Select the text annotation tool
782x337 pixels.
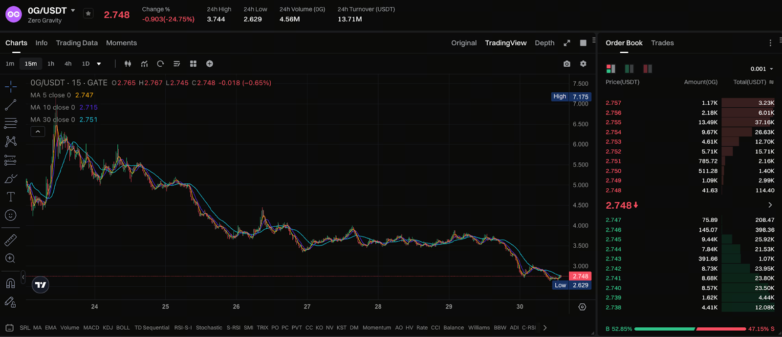11,197
